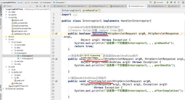Open the Structure tool window side tab
This screenshot has width=185, height=100.
pos(1,24)
